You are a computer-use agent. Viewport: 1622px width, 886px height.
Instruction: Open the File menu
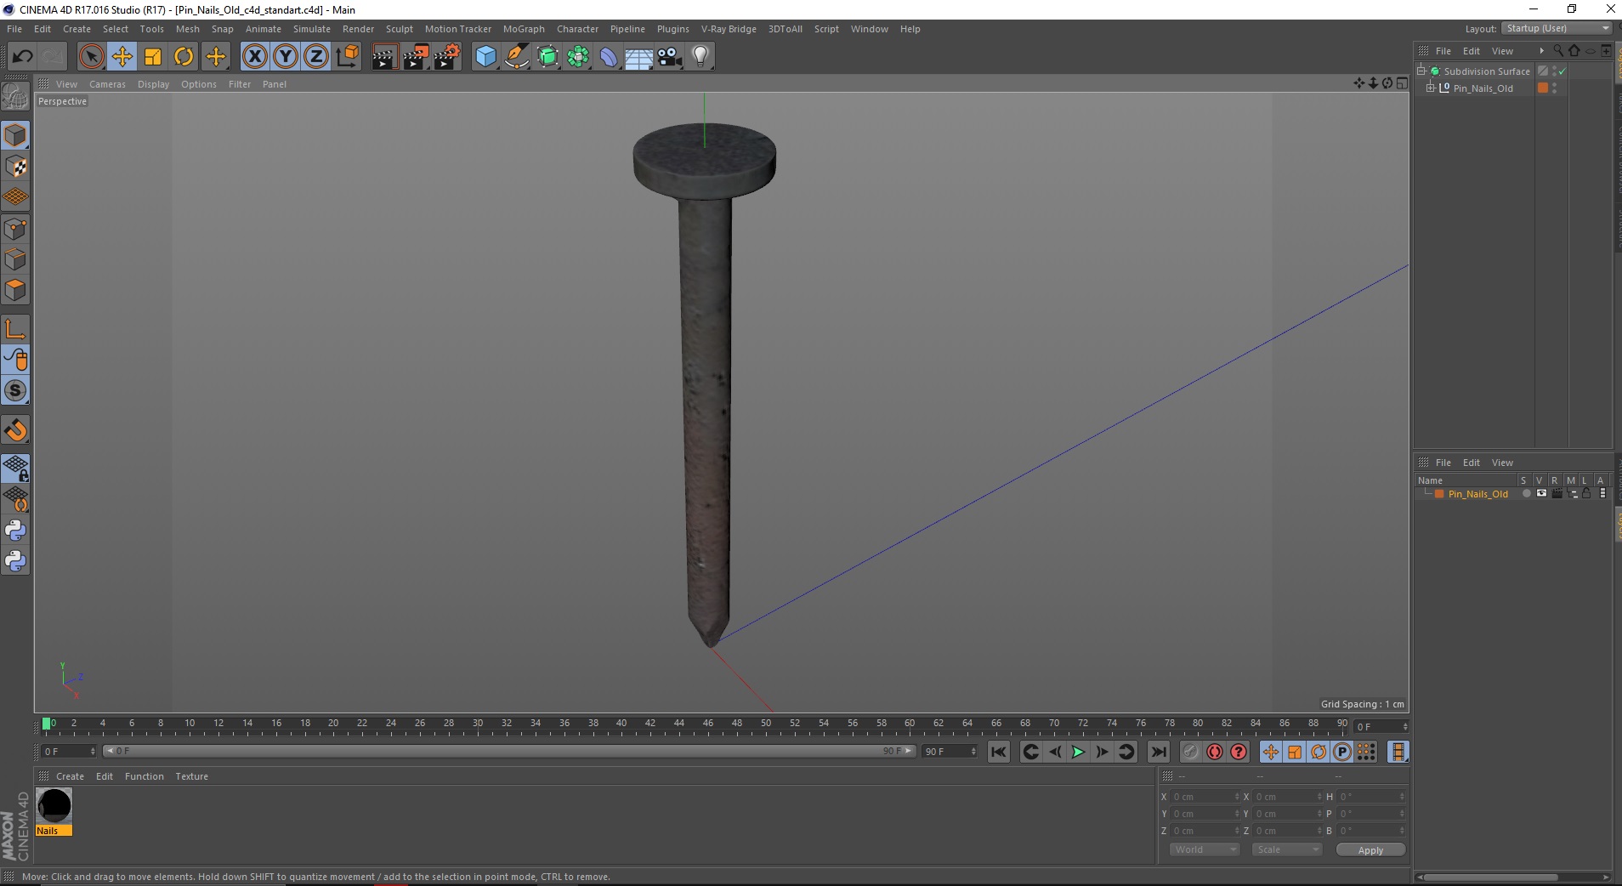tap(14, 29)
